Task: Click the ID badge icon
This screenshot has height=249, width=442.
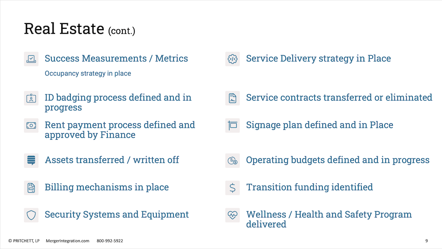Action: [31, 98]
